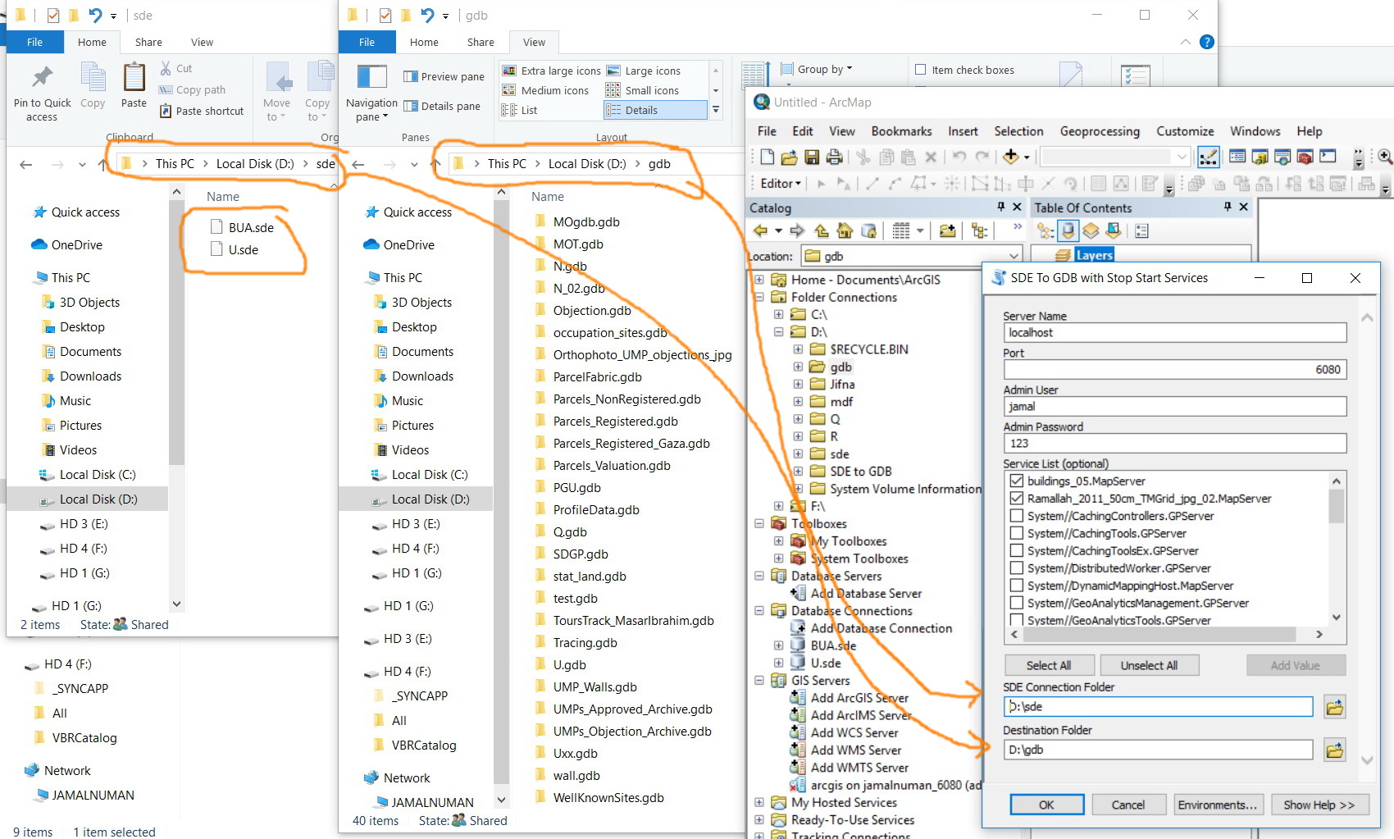The height and width of the screenshot is (839, 1394).
Task: Browse for Destination Folder
Action: (1335, 750)
